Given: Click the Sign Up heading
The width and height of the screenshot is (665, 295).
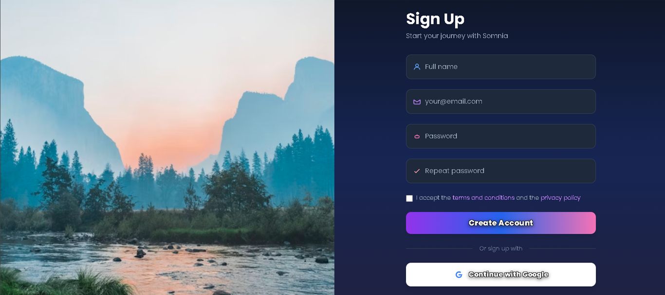Looking at the screenshot, I should 435,19.
